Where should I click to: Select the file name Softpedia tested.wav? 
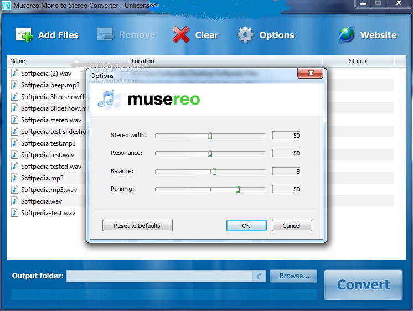51,167
